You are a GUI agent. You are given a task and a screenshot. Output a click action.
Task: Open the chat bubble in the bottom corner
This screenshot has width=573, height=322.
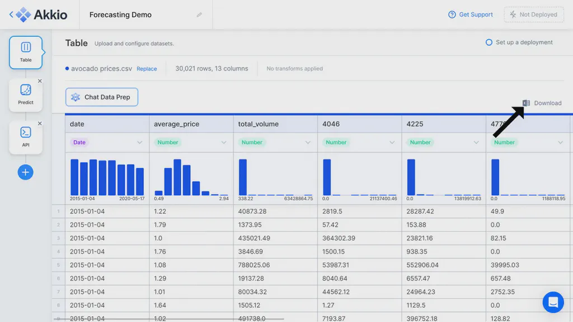553,302
